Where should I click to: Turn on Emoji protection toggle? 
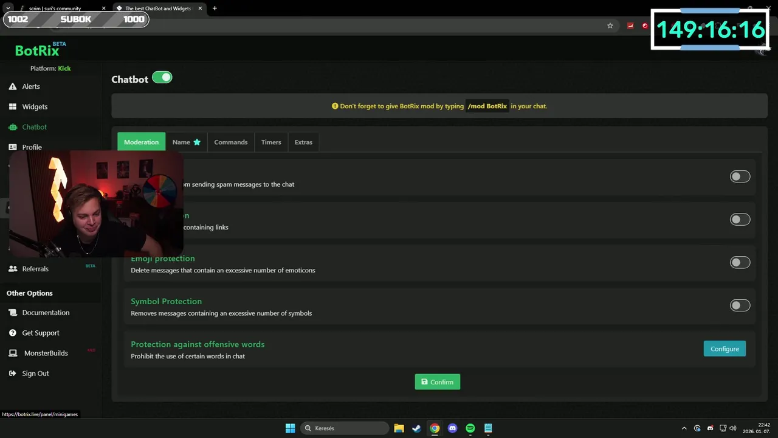[740, 262]
